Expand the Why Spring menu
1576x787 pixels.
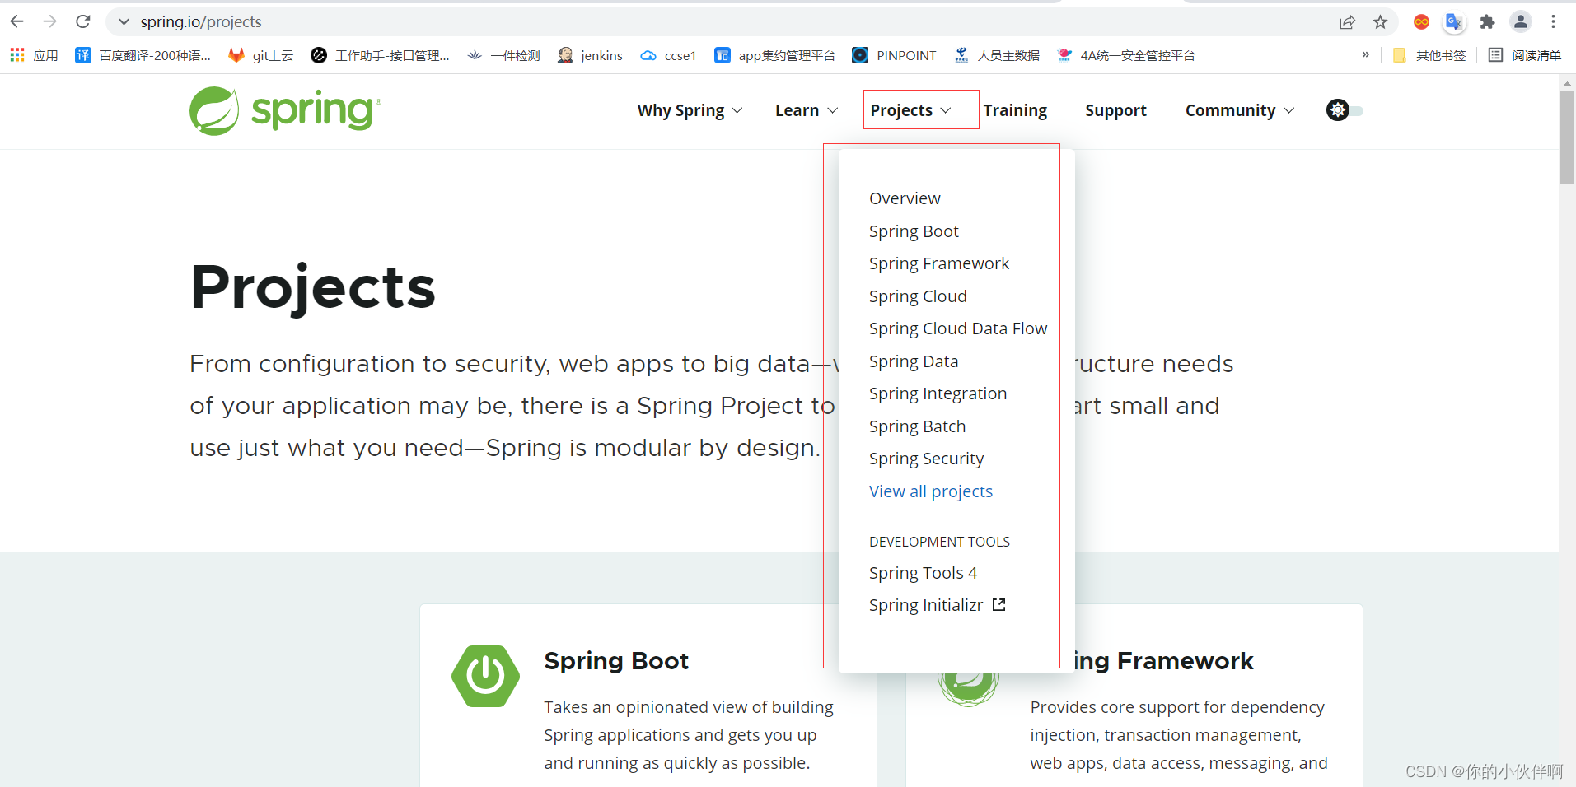click(690, 110)
